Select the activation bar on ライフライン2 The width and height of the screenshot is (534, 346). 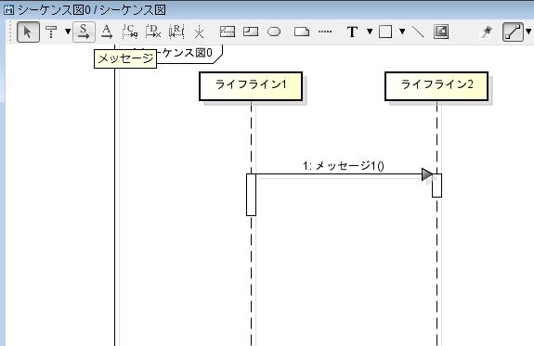click(x=436, y=186)
